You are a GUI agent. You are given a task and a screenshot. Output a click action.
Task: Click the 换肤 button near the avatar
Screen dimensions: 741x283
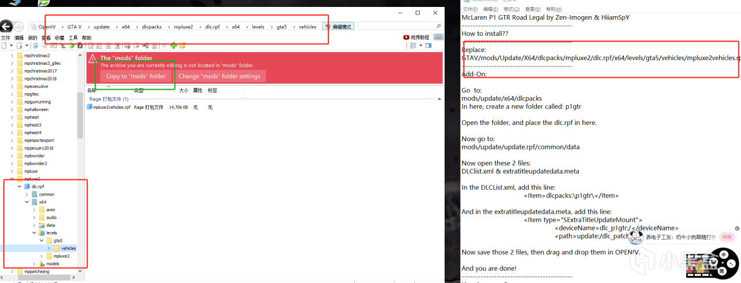tap(727, 237)
